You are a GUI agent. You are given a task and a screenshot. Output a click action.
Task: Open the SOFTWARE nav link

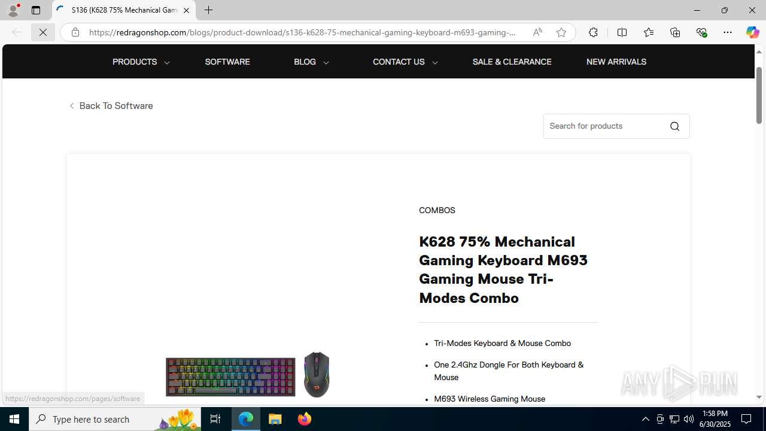[227, 62]
